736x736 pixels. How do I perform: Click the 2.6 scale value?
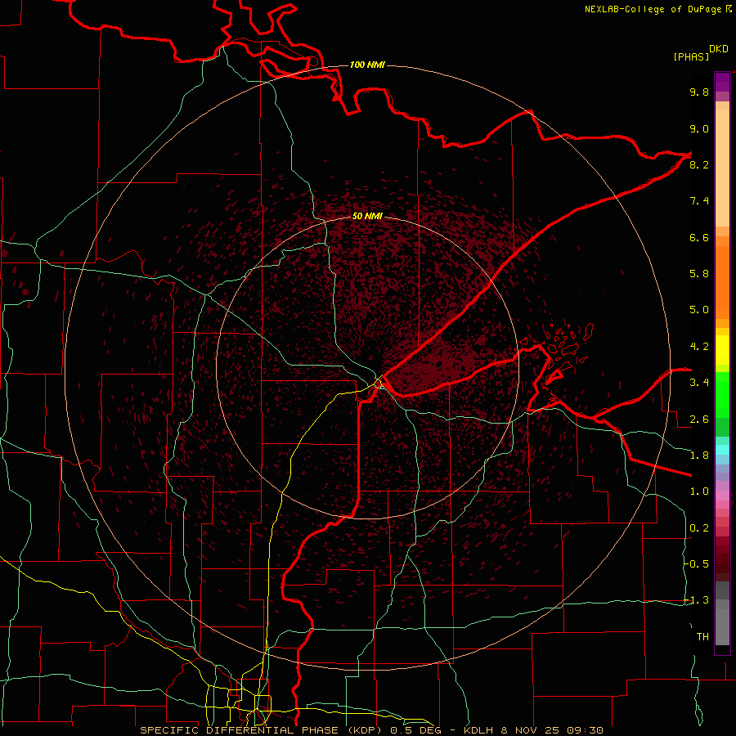click(x=699, y=420)
